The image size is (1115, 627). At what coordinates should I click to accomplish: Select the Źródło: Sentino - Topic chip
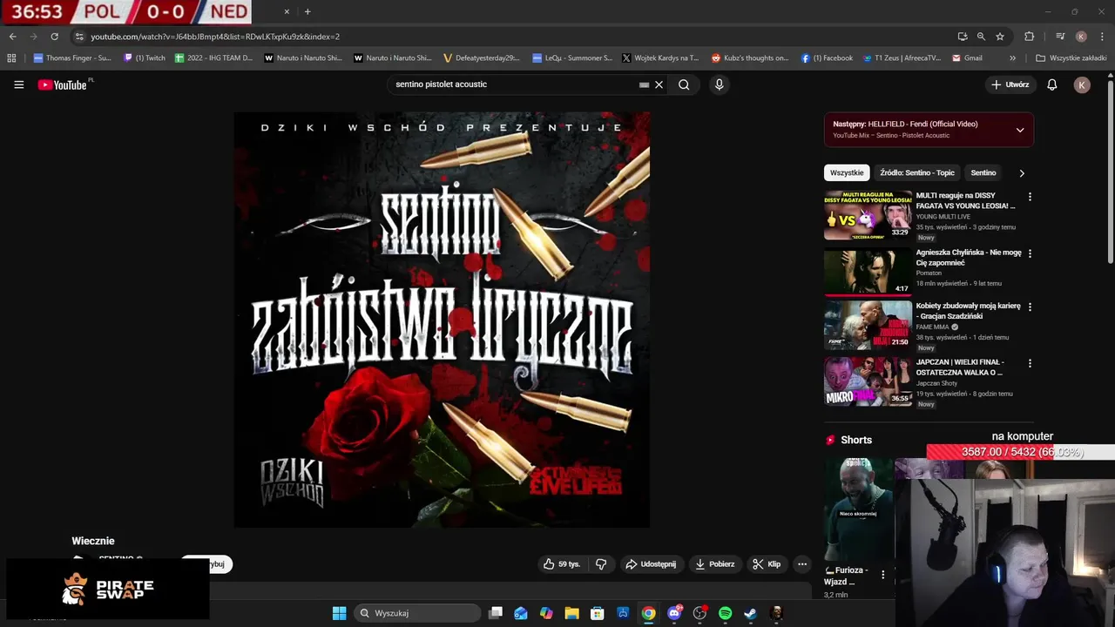917,172
